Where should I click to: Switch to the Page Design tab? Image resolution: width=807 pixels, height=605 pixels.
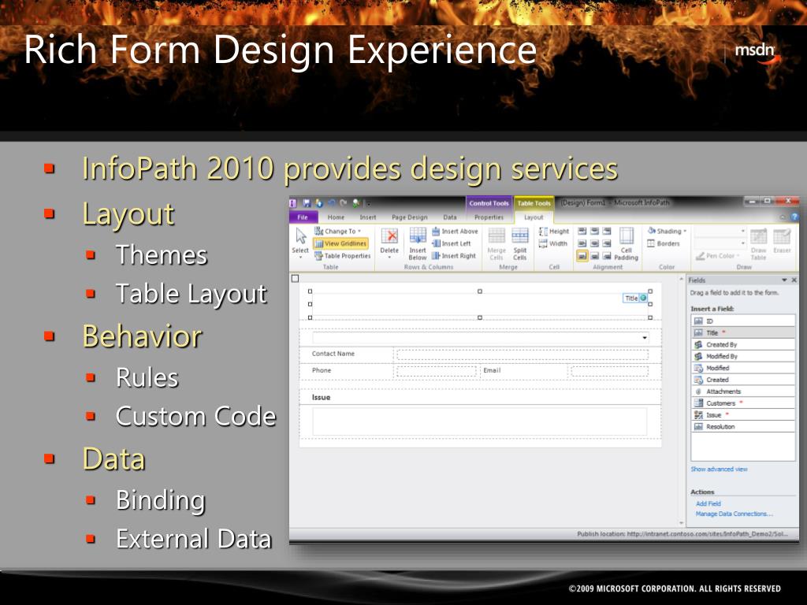pyautogui.click(x=410, y=217)
